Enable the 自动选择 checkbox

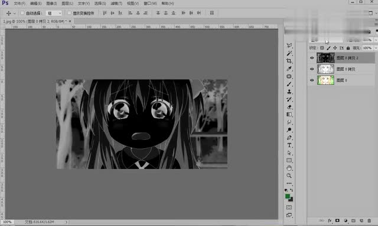[x=22, y=13]
